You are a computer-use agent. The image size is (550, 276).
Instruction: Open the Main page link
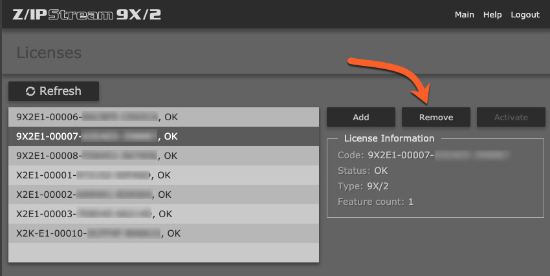465,15
